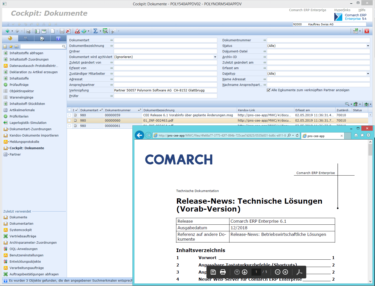Click into the Dokumentnummer input field
Image resolution: width=375 pixels, height=286 pixels.
point(318,40)
